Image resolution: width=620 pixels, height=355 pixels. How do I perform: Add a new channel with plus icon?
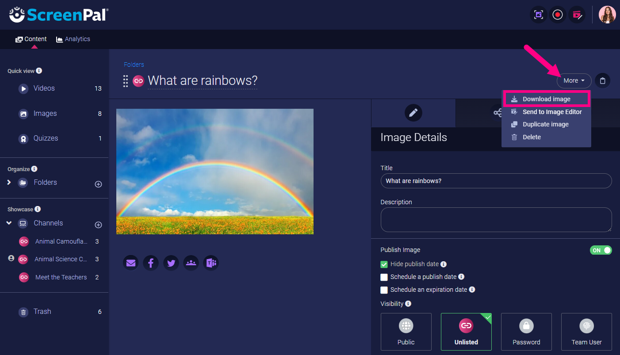coord(99,225)
